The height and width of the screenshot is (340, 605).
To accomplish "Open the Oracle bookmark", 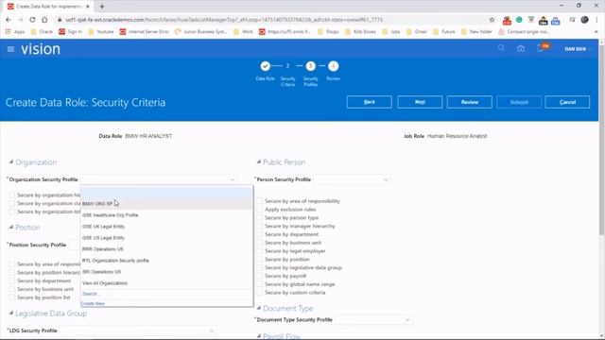I will [42, 31].
